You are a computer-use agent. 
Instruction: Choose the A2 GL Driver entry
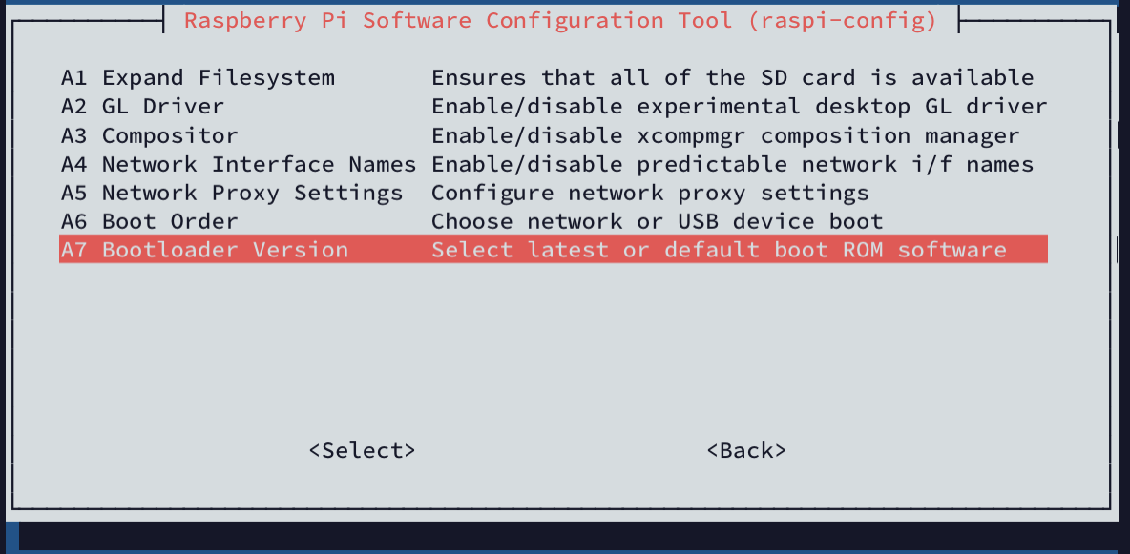click(x=142, y=107)
